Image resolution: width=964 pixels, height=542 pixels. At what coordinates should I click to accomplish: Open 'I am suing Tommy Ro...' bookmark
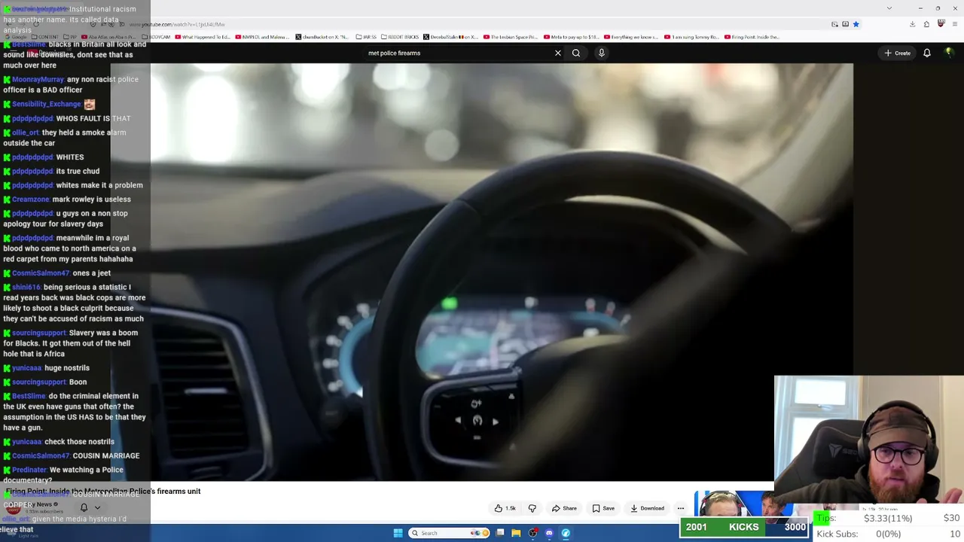coord(690,37)
